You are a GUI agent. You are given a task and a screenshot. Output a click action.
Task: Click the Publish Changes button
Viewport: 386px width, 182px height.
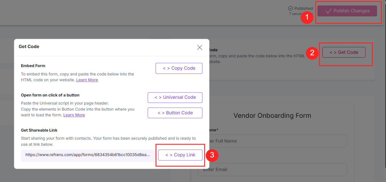point(347,11)
